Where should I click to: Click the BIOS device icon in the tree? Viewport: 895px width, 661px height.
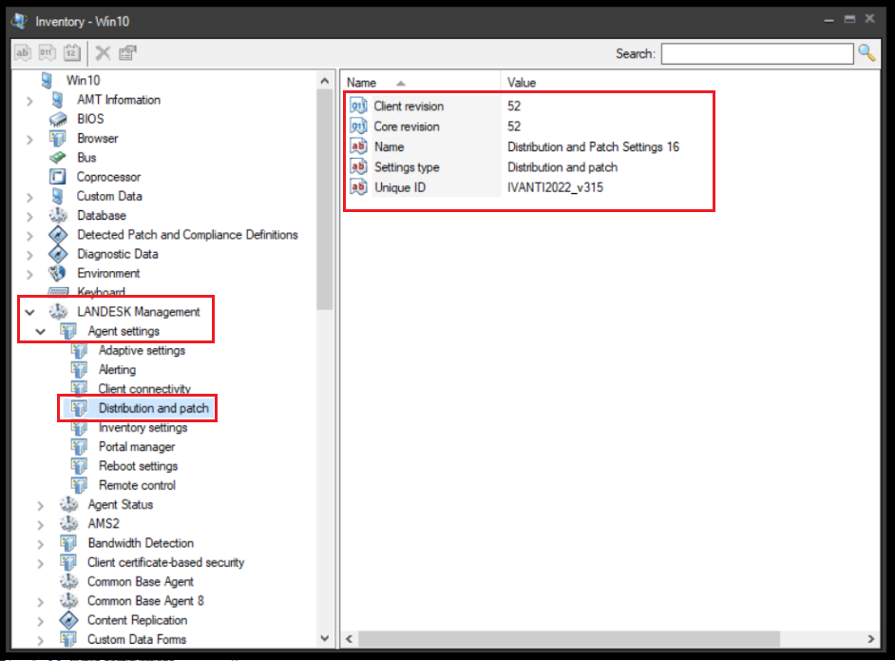click(59, 119)
